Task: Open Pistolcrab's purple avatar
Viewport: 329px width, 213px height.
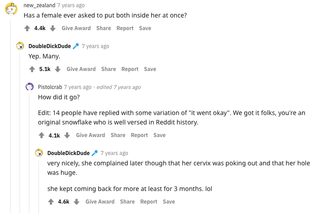Action: [x=30, y=87]
